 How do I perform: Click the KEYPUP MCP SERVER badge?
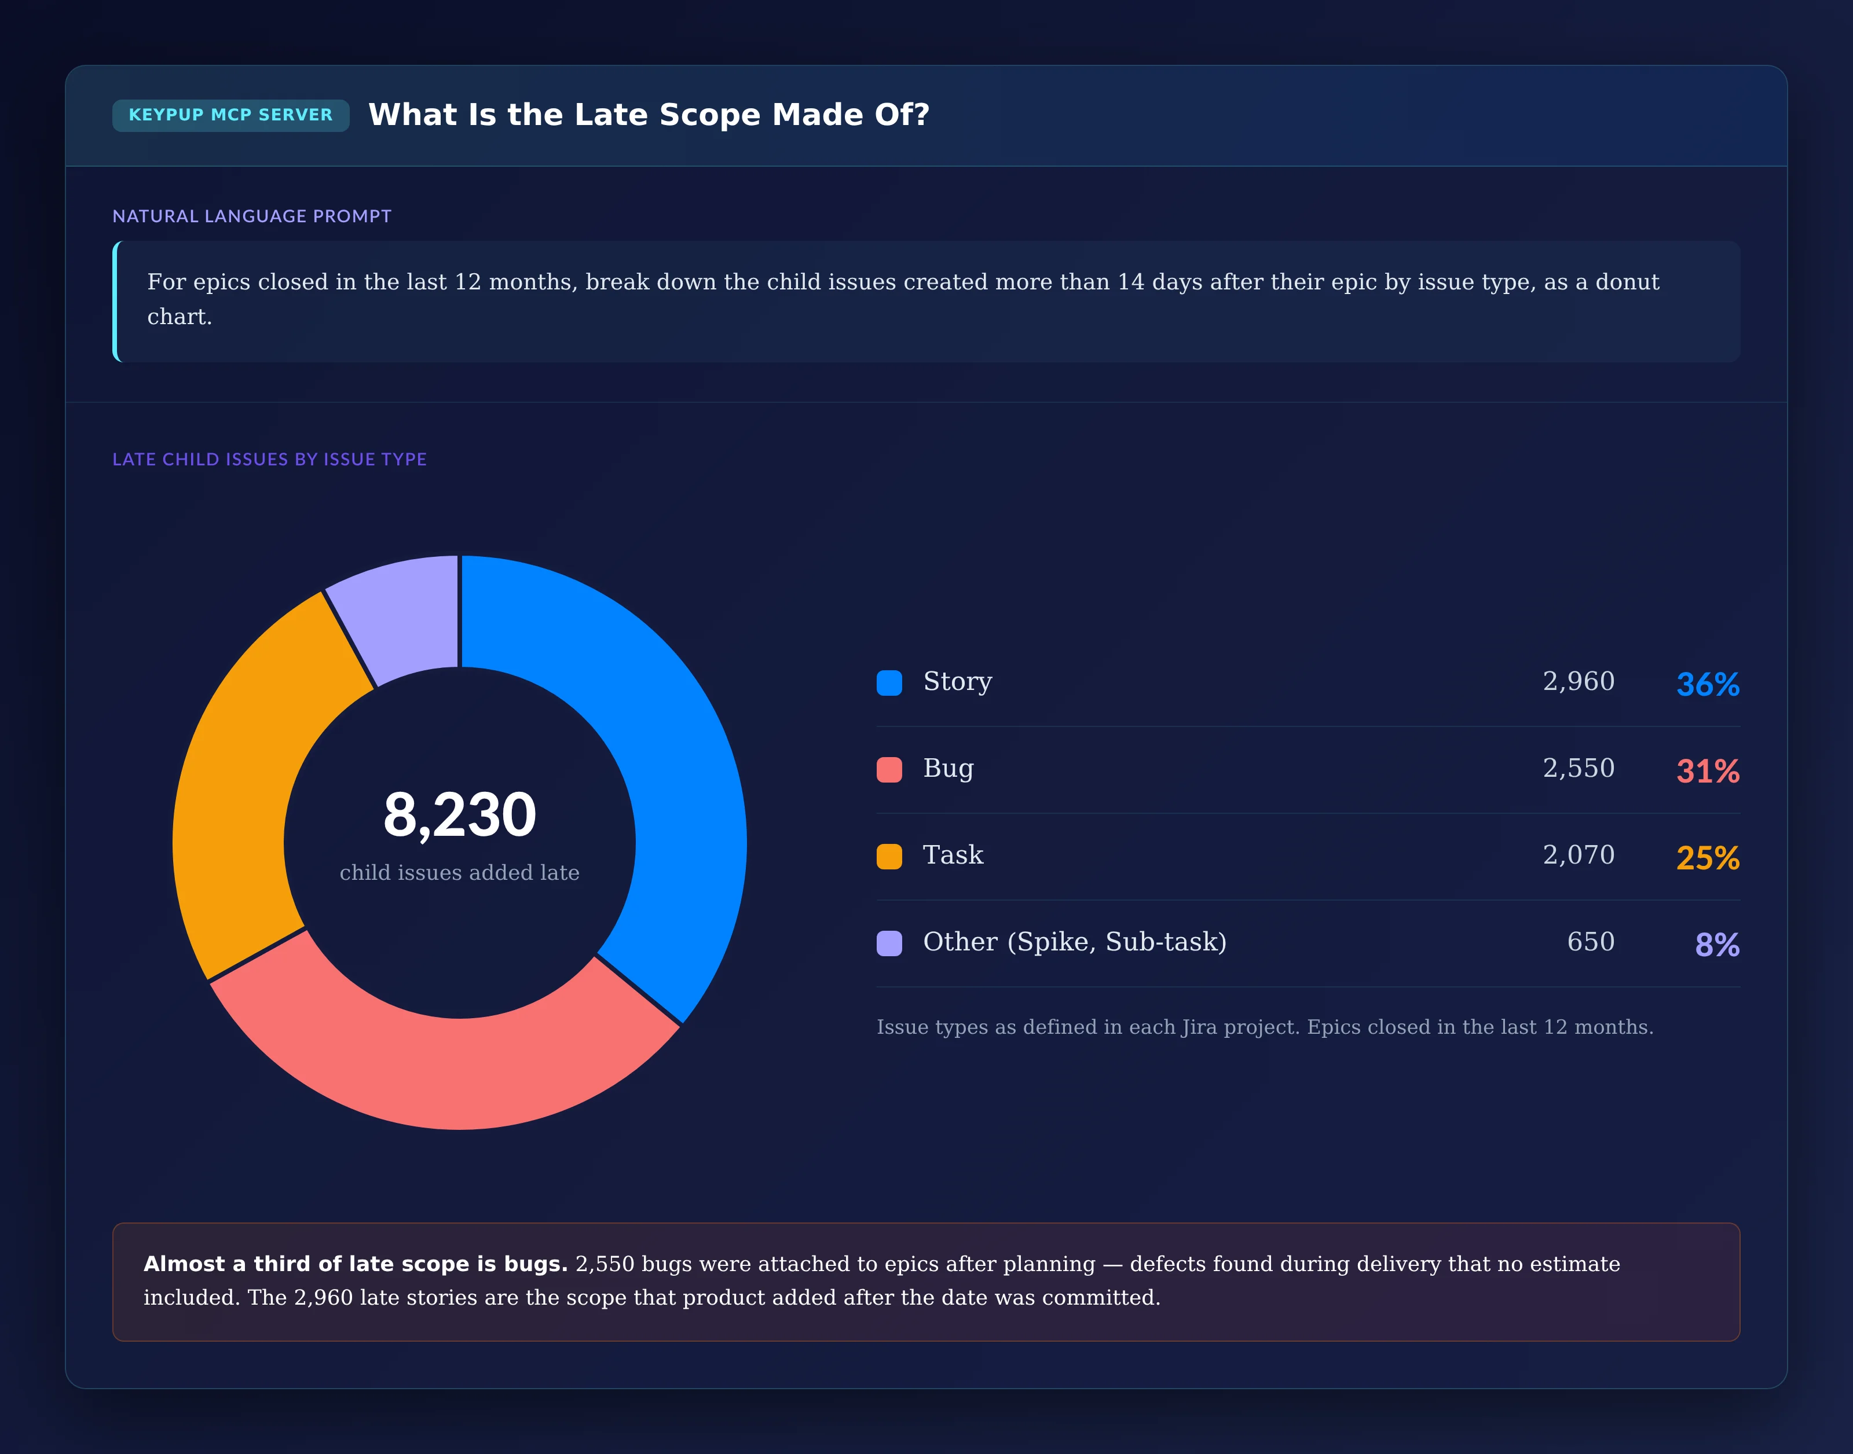(x=231, y=115)
